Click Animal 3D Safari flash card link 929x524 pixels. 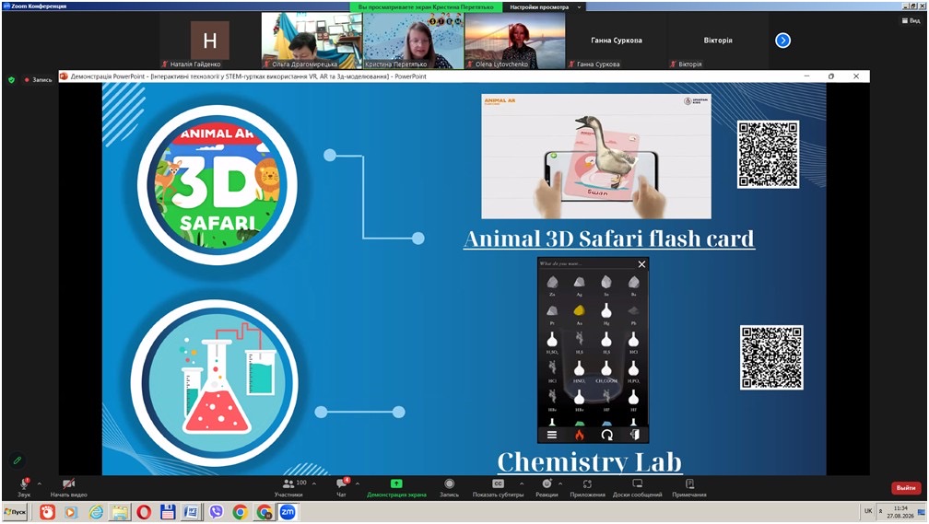click(x=609, y=239)
